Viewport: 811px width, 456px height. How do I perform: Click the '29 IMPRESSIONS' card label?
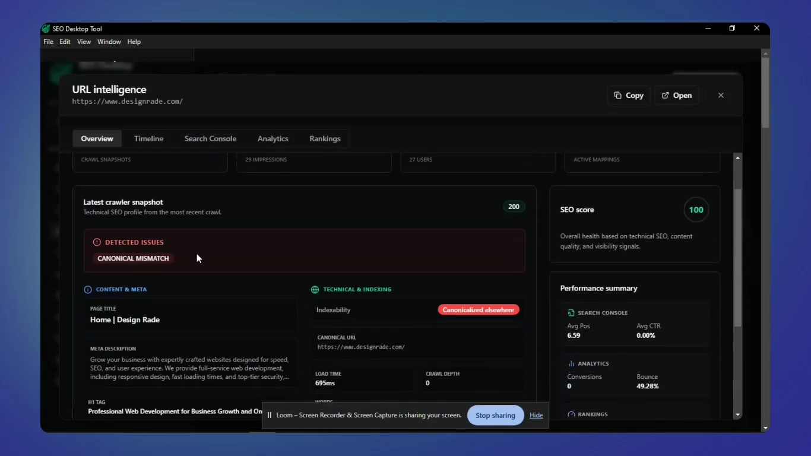coord(266,160)
